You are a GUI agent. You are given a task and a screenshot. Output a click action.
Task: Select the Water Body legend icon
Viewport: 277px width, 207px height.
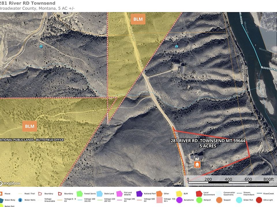tap(1, 200)
